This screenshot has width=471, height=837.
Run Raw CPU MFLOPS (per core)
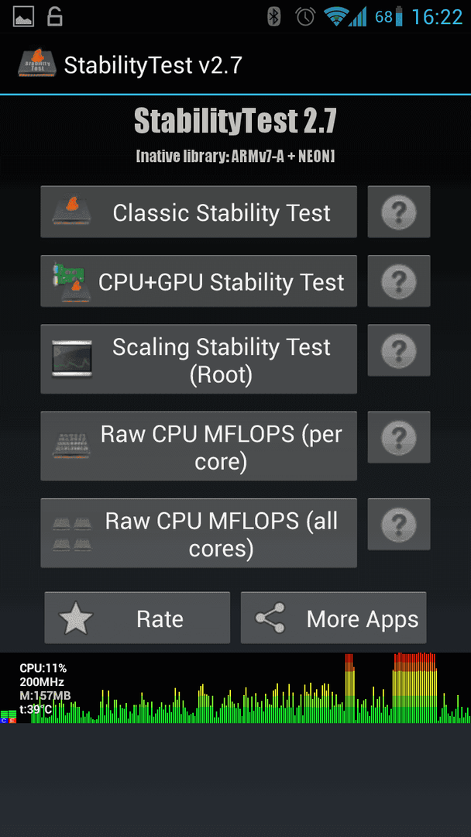click(x=199, y=446)
